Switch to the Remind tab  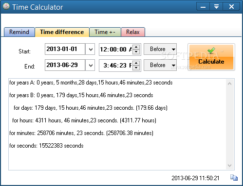19,32
